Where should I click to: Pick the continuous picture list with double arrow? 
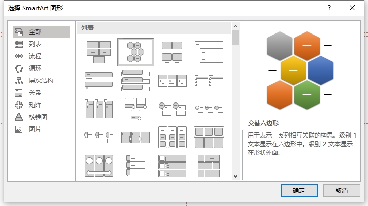tap(99, 166)
